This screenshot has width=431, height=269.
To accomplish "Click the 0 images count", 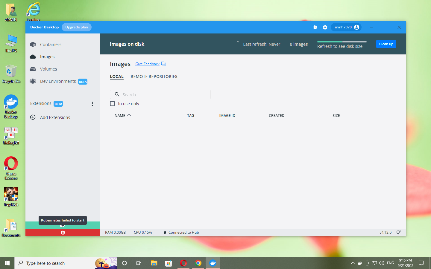I will click(x=299, y=44).
